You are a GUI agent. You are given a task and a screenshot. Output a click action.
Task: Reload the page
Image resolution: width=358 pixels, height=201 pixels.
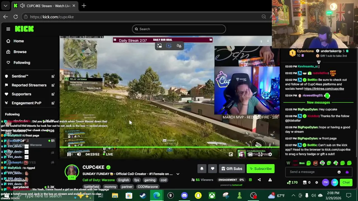pos(16,17)
